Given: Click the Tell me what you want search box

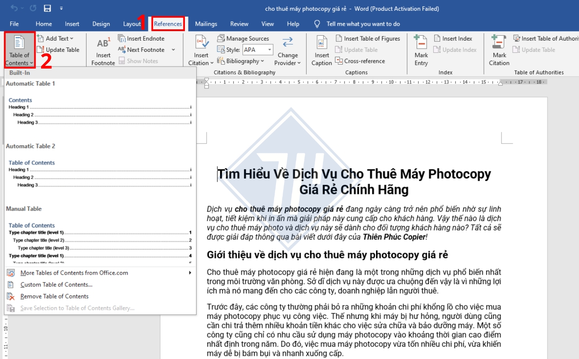Looking at the screenshot, I should click(363, 24).
